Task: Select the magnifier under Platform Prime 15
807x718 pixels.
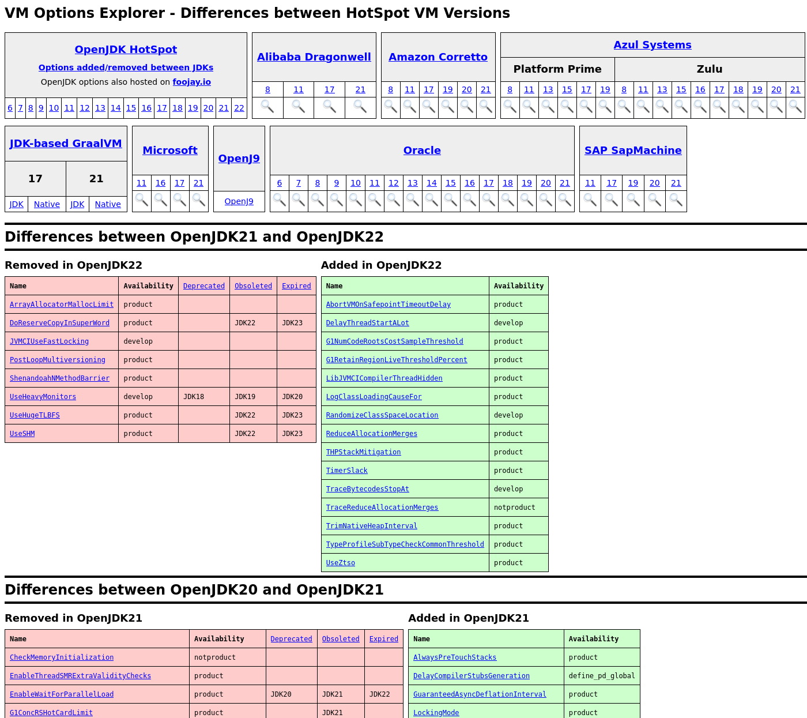Action: pyautogui.click(x=567, y=107)
